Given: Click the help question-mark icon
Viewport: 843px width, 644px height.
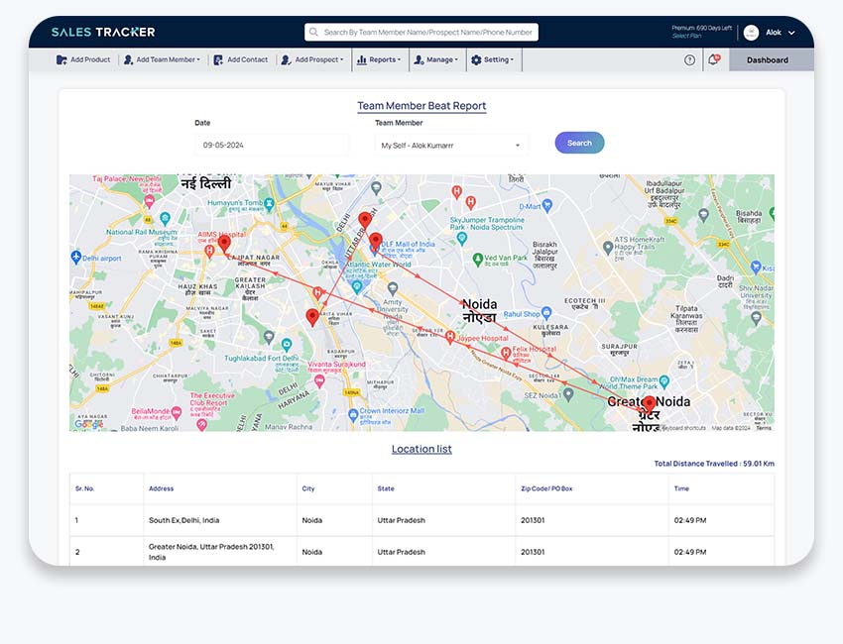Looking at the screenshot, I should [x=689, y=58].
